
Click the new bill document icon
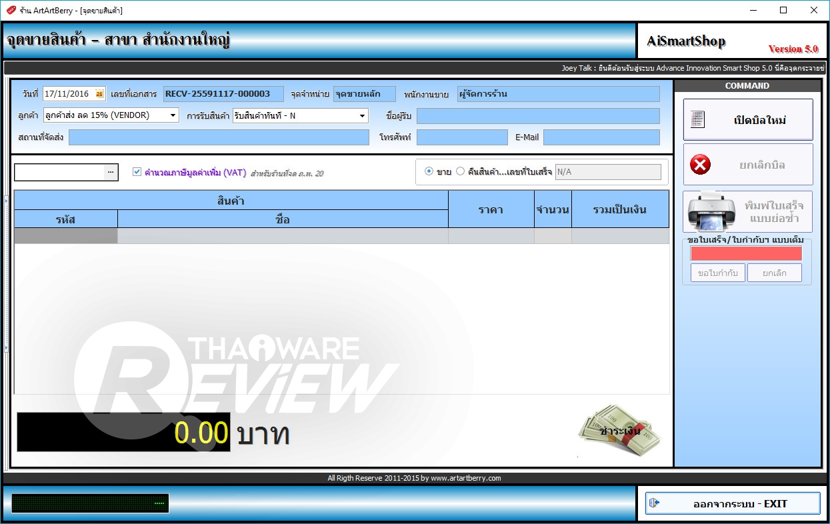tap(697, 120)
